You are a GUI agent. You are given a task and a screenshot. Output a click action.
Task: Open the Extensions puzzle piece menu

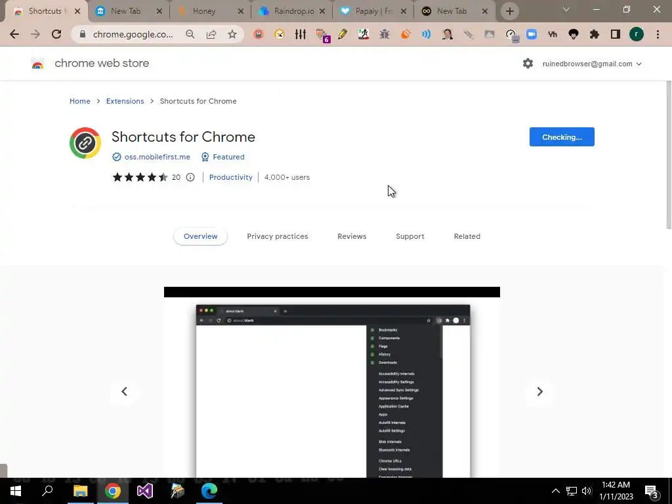595,34
